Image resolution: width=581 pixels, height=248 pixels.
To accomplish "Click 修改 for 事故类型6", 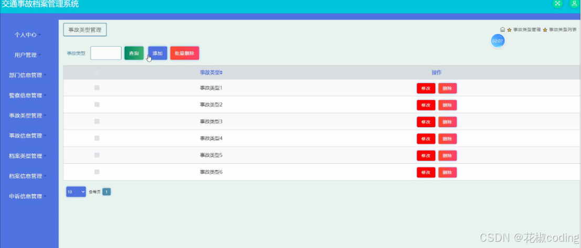I will point(426,173).
